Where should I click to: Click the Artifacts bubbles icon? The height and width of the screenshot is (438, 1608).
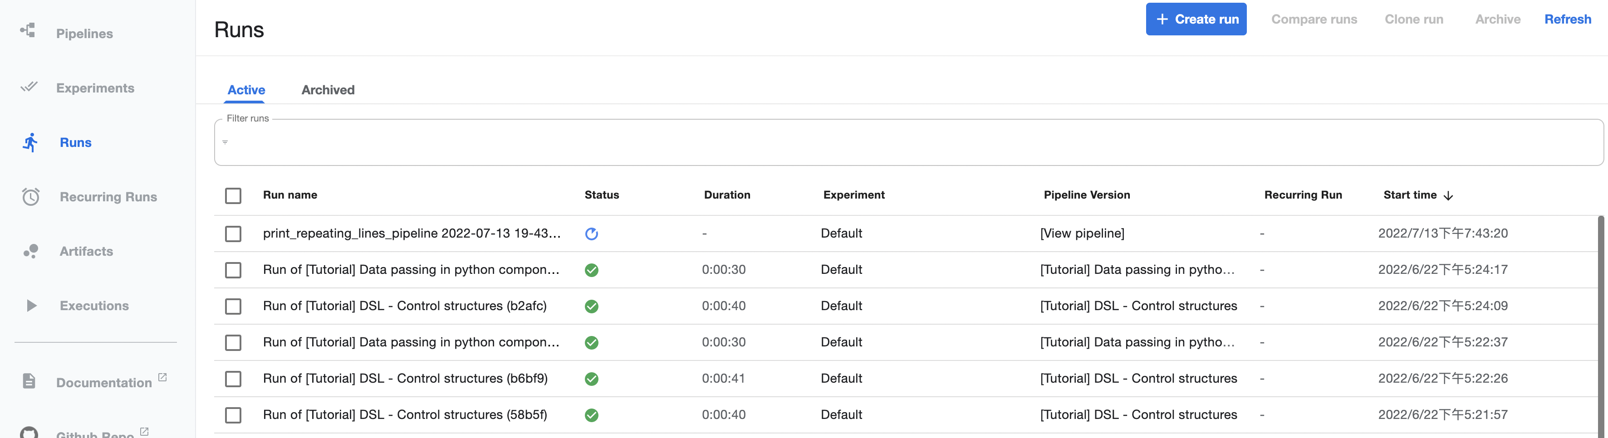[x=30, y=251]
